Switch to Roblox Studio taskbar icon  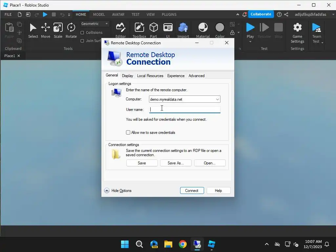pyautogui.click(x=212, y=244)
